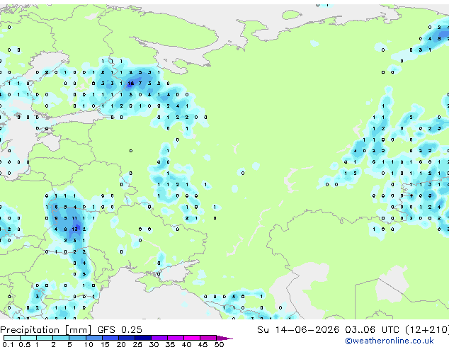Pick the 40–45 mm legend swatch
Screen dimensions: 449x347
coord(192,338)
